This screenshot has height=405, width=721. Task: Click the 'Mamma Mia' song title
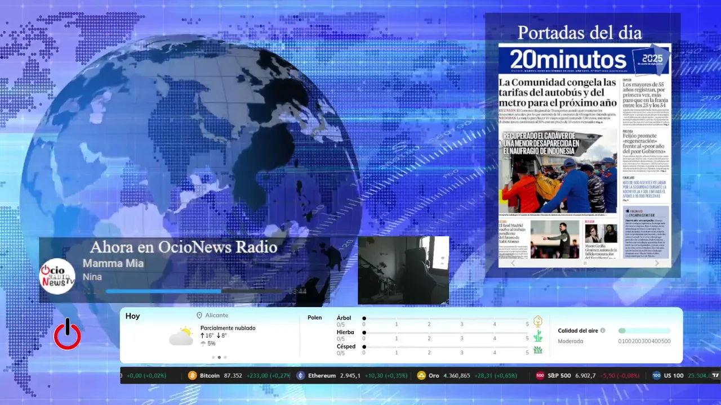[113, 263]
